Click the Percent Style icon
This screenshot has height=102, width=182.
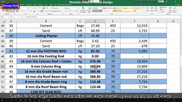coord(70,11)
